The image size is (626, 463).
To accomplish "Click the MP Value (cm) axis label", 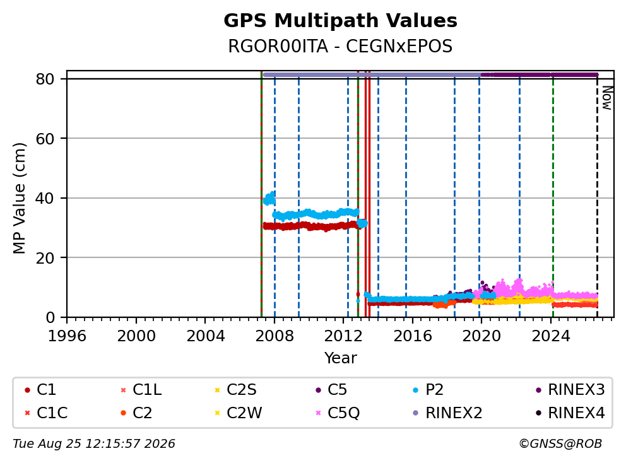I will click(x=19, y=198).
